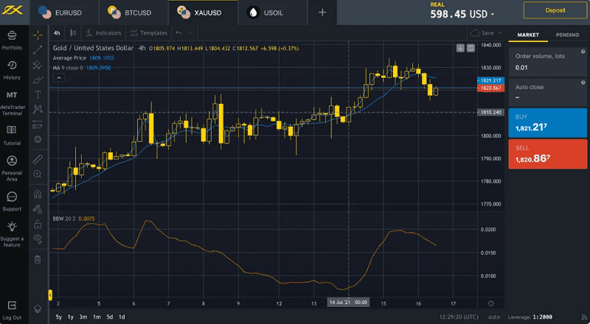Click the trash icon to remove drawings
590x324 pixels.
38,259
